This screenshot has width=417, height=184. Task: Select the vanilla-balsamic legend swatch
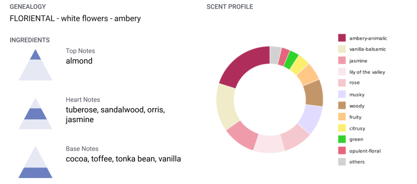click(x=342, y=49)
